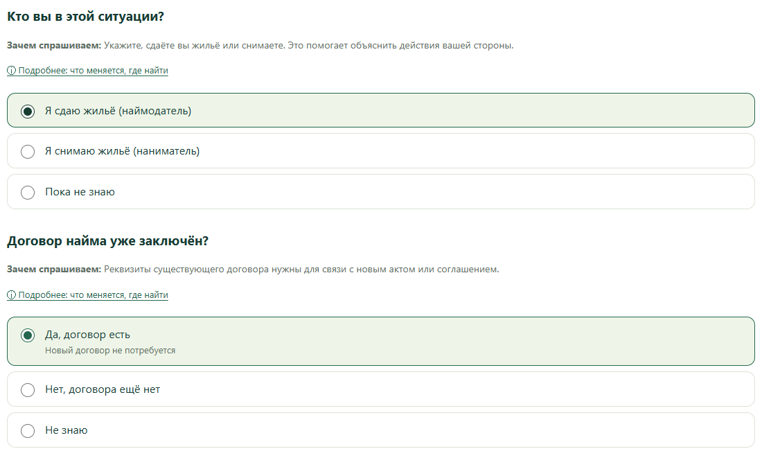
Task: Open the "Подробнее" link below "Договор найма уже заключён?"
Action: pyautogui.click(x=87, y=295)
